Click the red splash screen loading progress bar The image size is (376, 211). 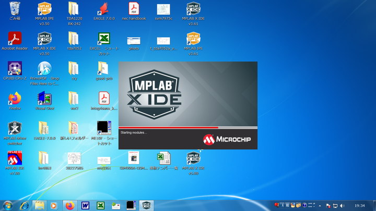click(168, 127)
